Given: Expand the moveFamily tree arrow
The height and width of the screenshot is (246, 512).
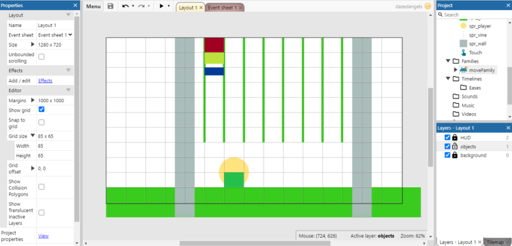Looking at the screenshot, I should 456,70.
